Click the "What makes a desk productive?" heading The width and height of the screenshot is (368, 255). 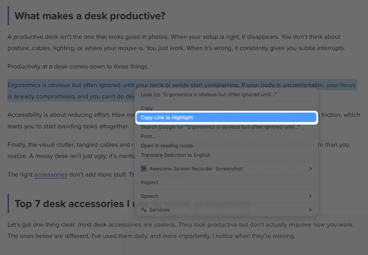[x=90, y=16]
